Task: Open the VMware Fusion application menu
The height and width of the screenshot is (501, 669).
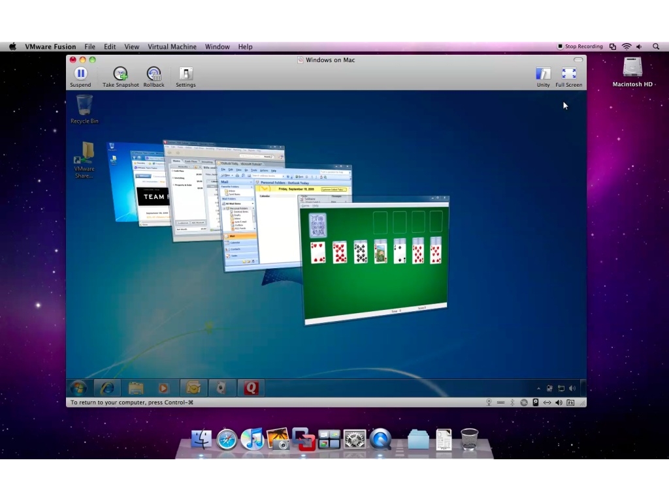Action: click(x=50, y=46)
